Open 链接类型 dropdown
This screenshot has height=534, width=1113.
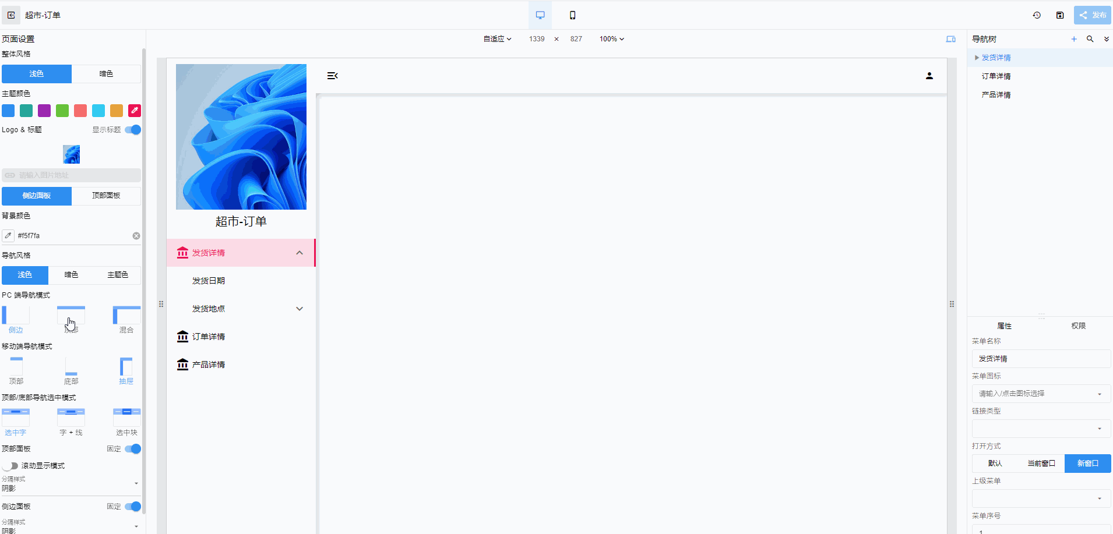tap(1041, 429)
